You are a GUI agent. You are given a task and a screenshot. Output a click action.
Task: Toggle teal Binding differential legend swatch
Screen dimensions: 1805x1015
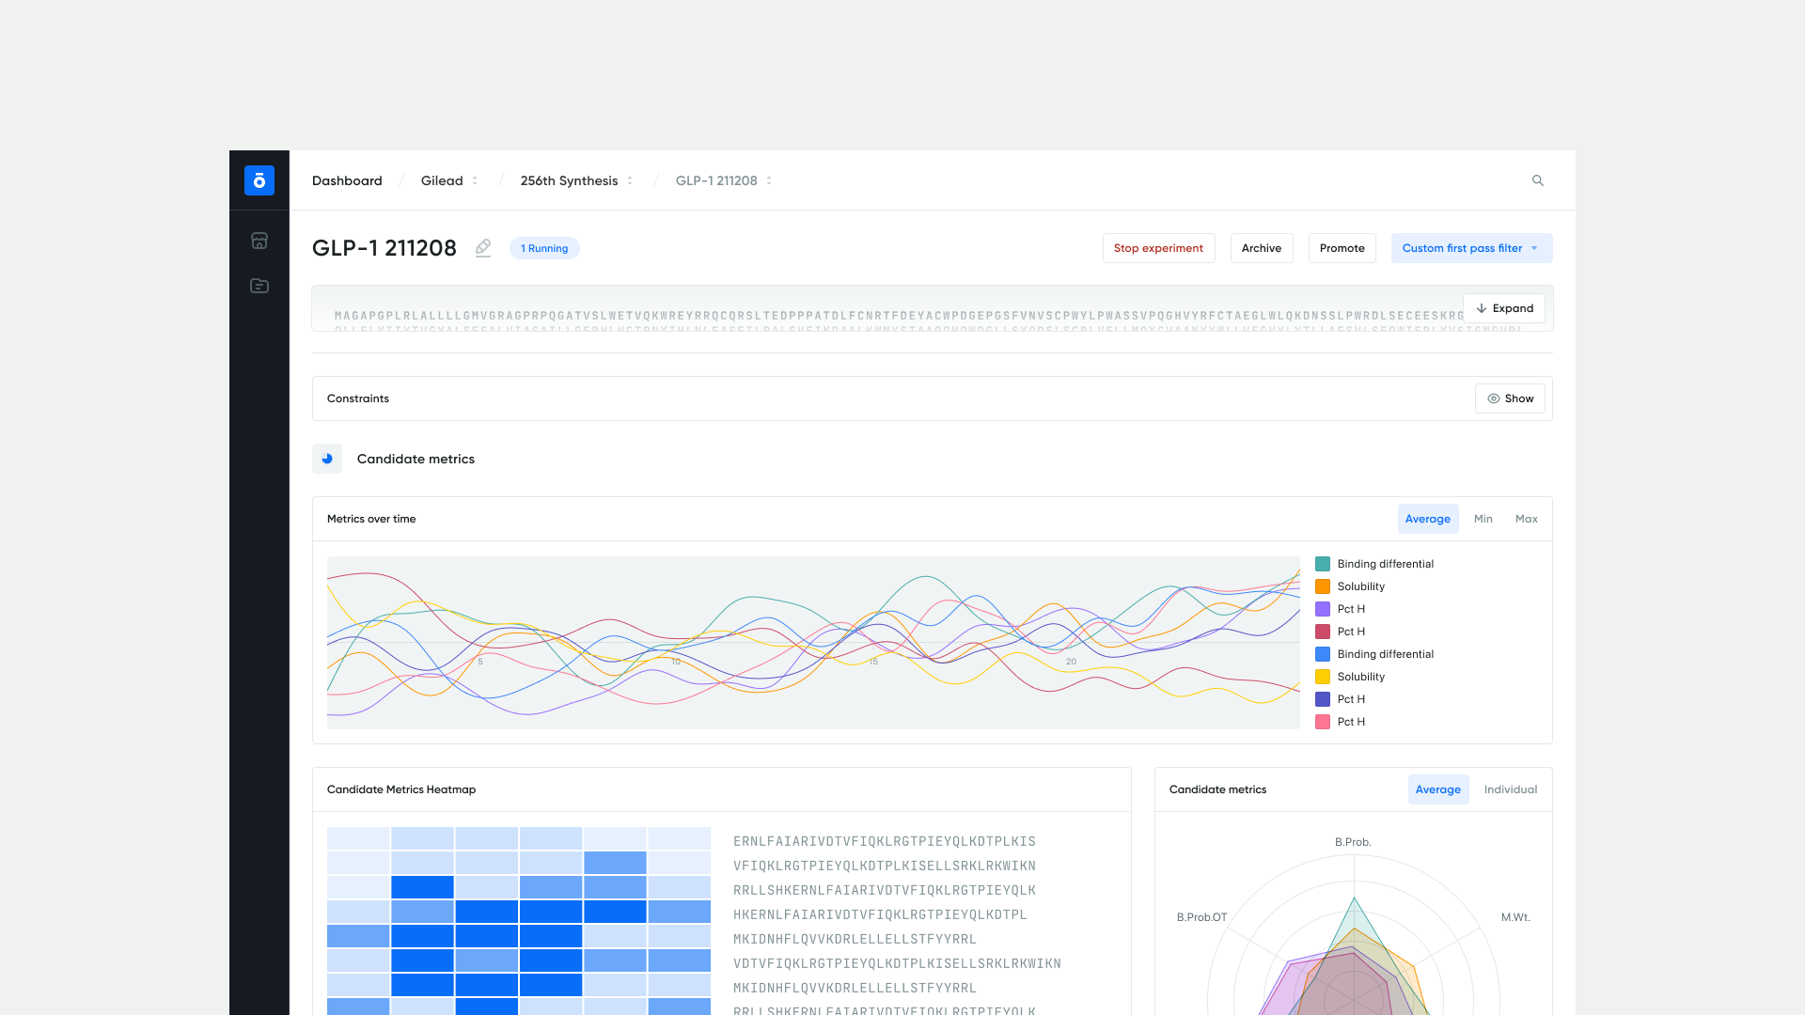tap(1323, 564)
